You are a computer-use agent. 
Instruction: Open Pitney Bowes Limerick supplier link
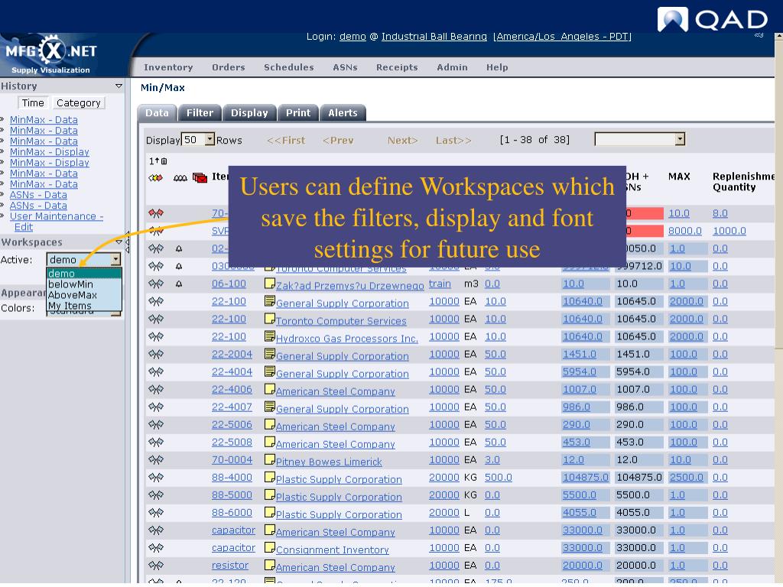[329, 462]
